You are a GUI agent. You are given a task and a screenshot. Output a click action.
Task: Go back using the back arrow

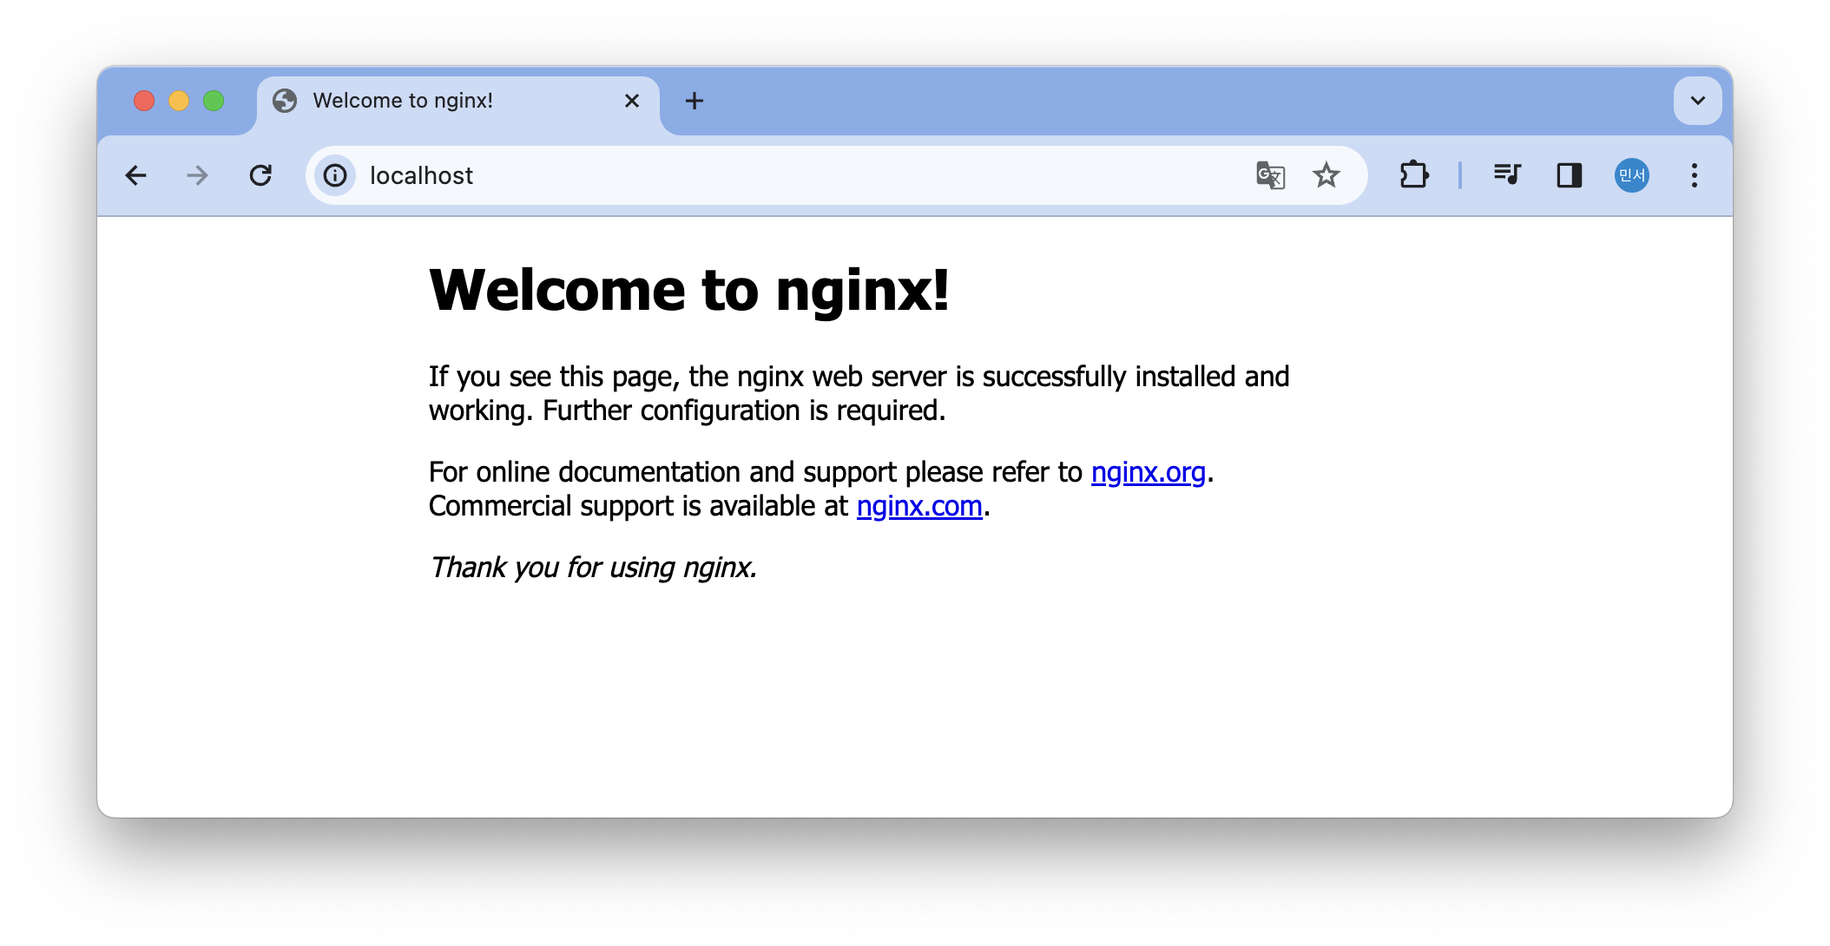[136, 175]
